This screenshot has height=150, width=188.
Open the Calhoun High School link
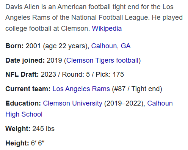pos(89,109)
